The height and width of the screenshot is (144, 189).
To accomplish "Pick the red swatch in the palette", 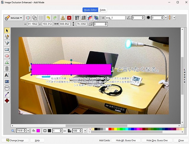I will [x=110, y=129].
